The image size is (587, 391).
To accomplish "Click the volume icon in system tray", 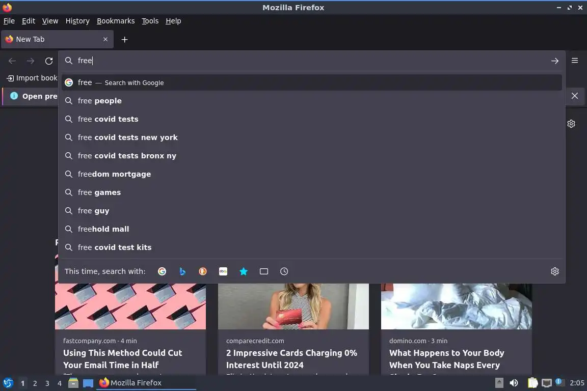I will (x=514, y=383).
